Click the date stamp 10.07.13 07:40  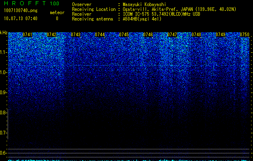click(21, 19)
